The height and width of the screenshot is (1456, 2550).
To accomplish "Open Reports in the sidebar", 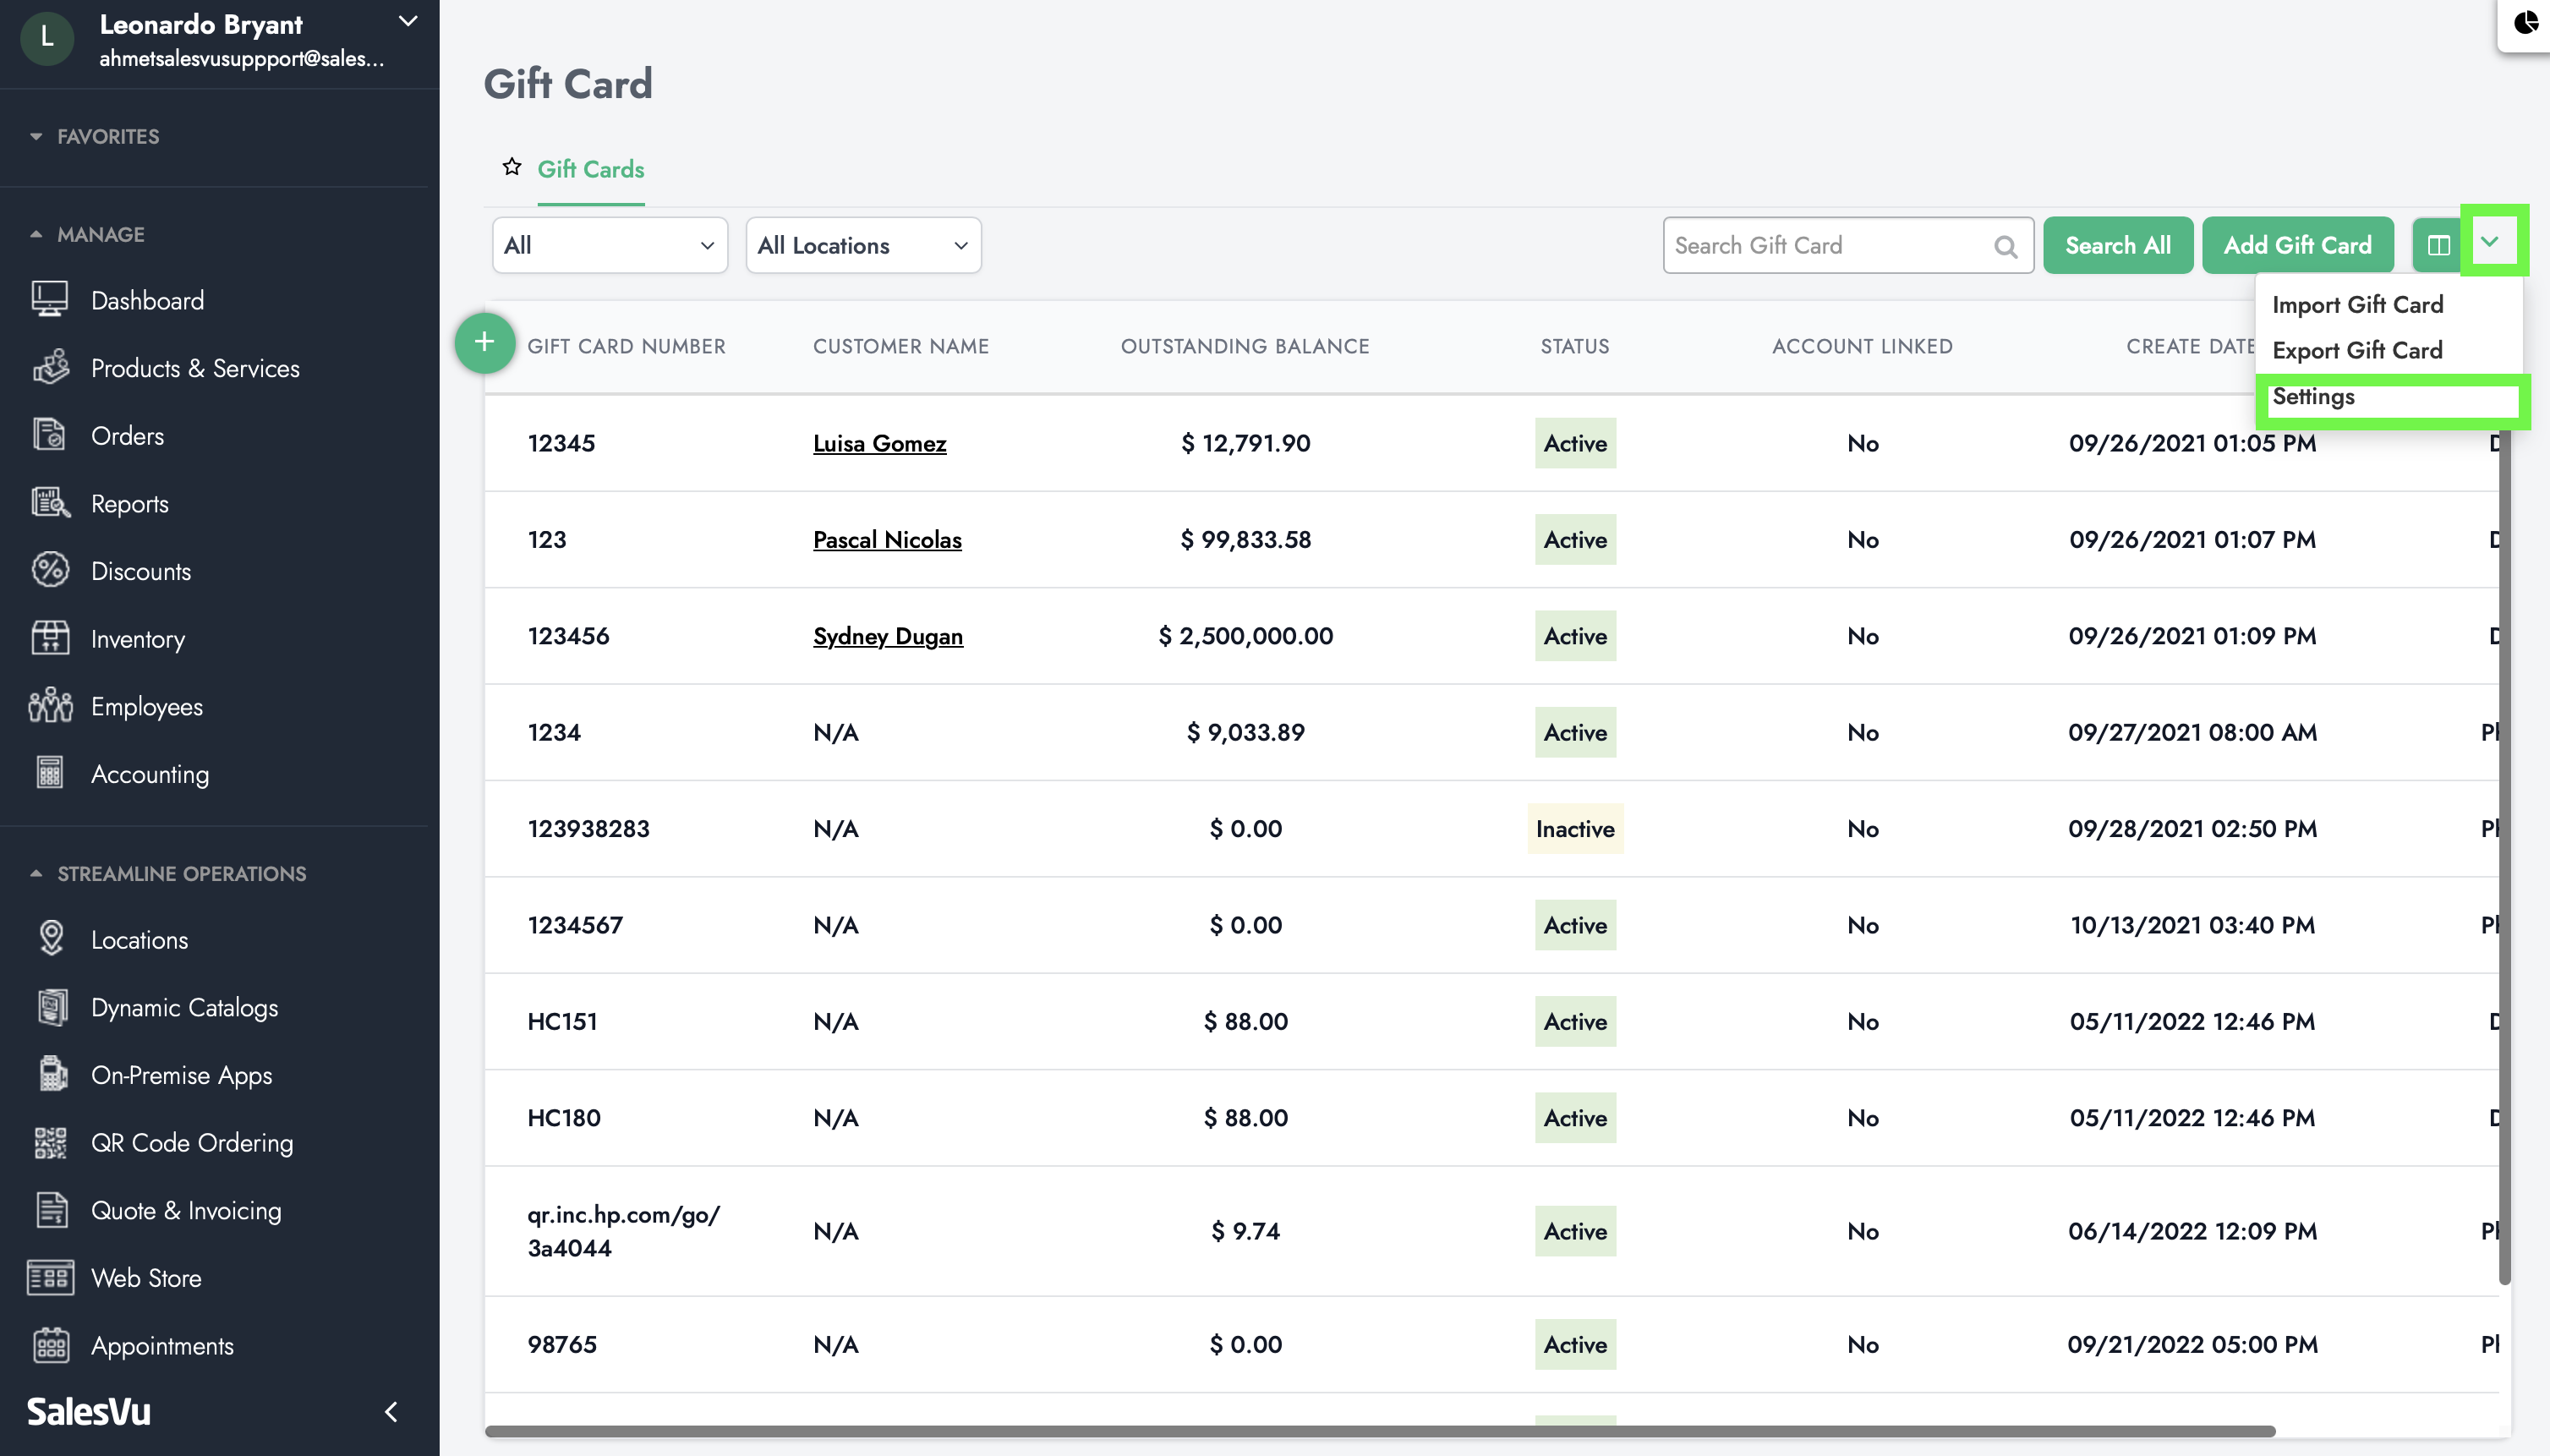I will [x=130, y=503].
